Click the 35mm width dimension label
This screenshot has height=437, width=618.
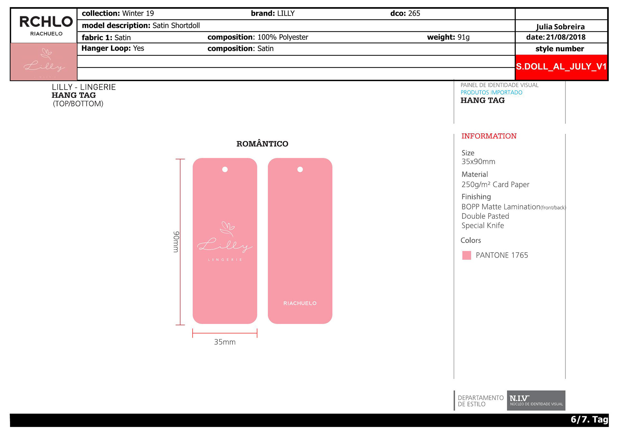225,342
